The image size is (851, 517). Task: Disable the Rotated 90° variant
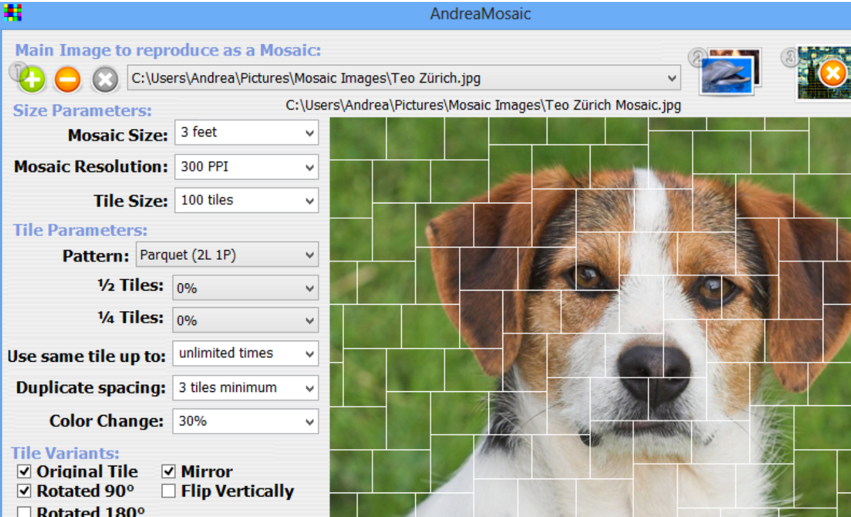point(24,491)
